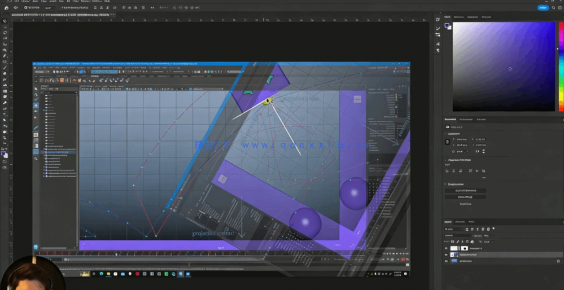This screenshot has width=564, height=290.
Task: Toggle visibility of the selected middle layer
Action: tap(446, 255)
